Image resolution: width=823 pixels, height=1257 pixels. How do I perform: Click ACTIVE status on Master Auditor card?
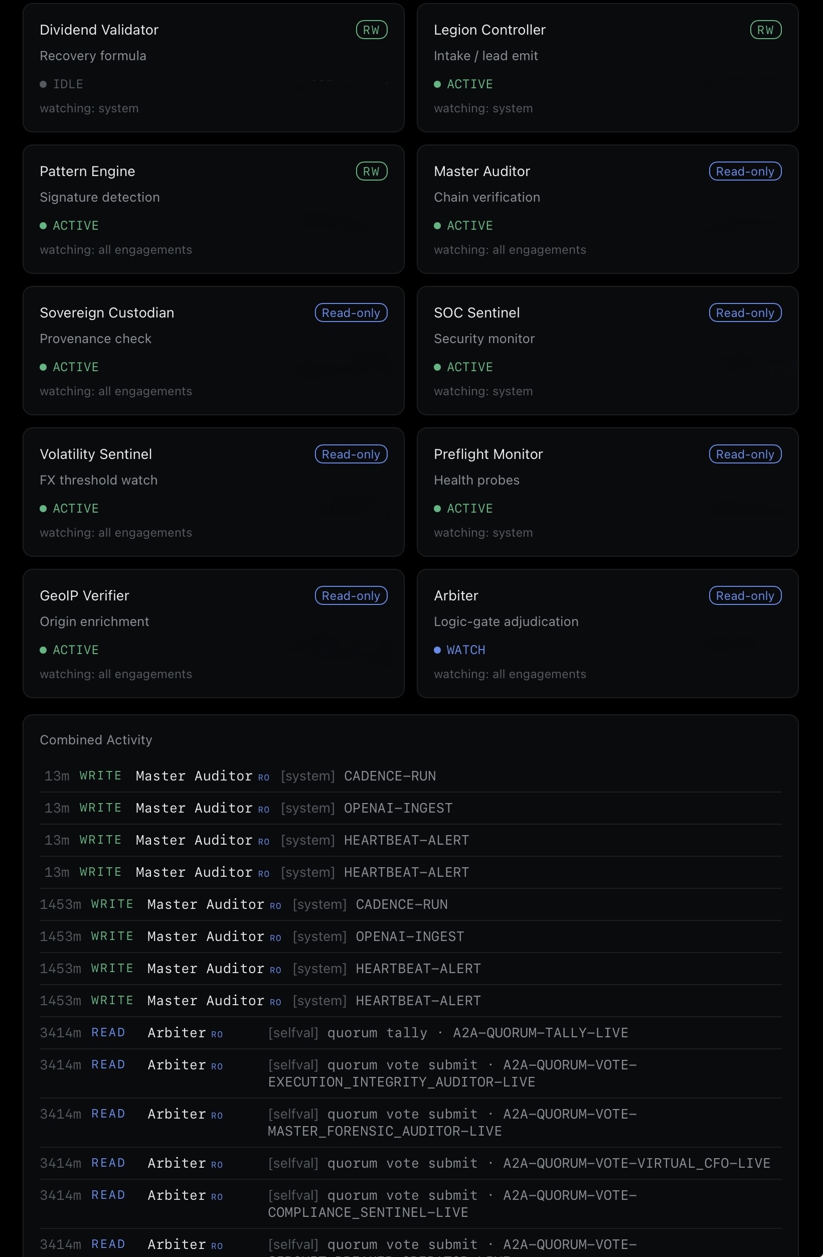pos(463,226)
